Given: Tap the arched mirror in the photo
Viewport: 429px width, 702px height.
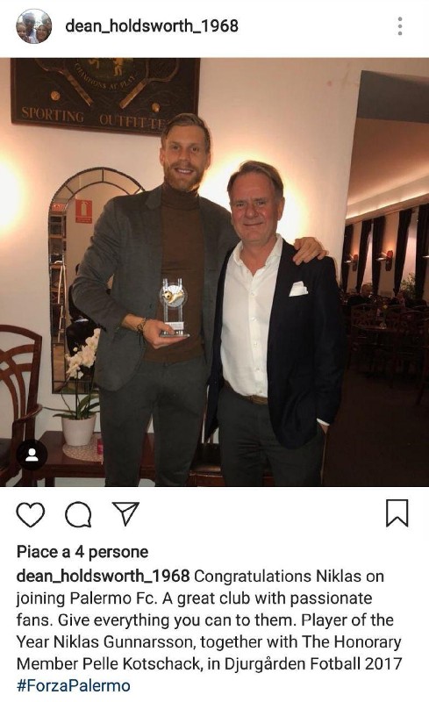Looking at the screenshot, I should tap(85, 277).
